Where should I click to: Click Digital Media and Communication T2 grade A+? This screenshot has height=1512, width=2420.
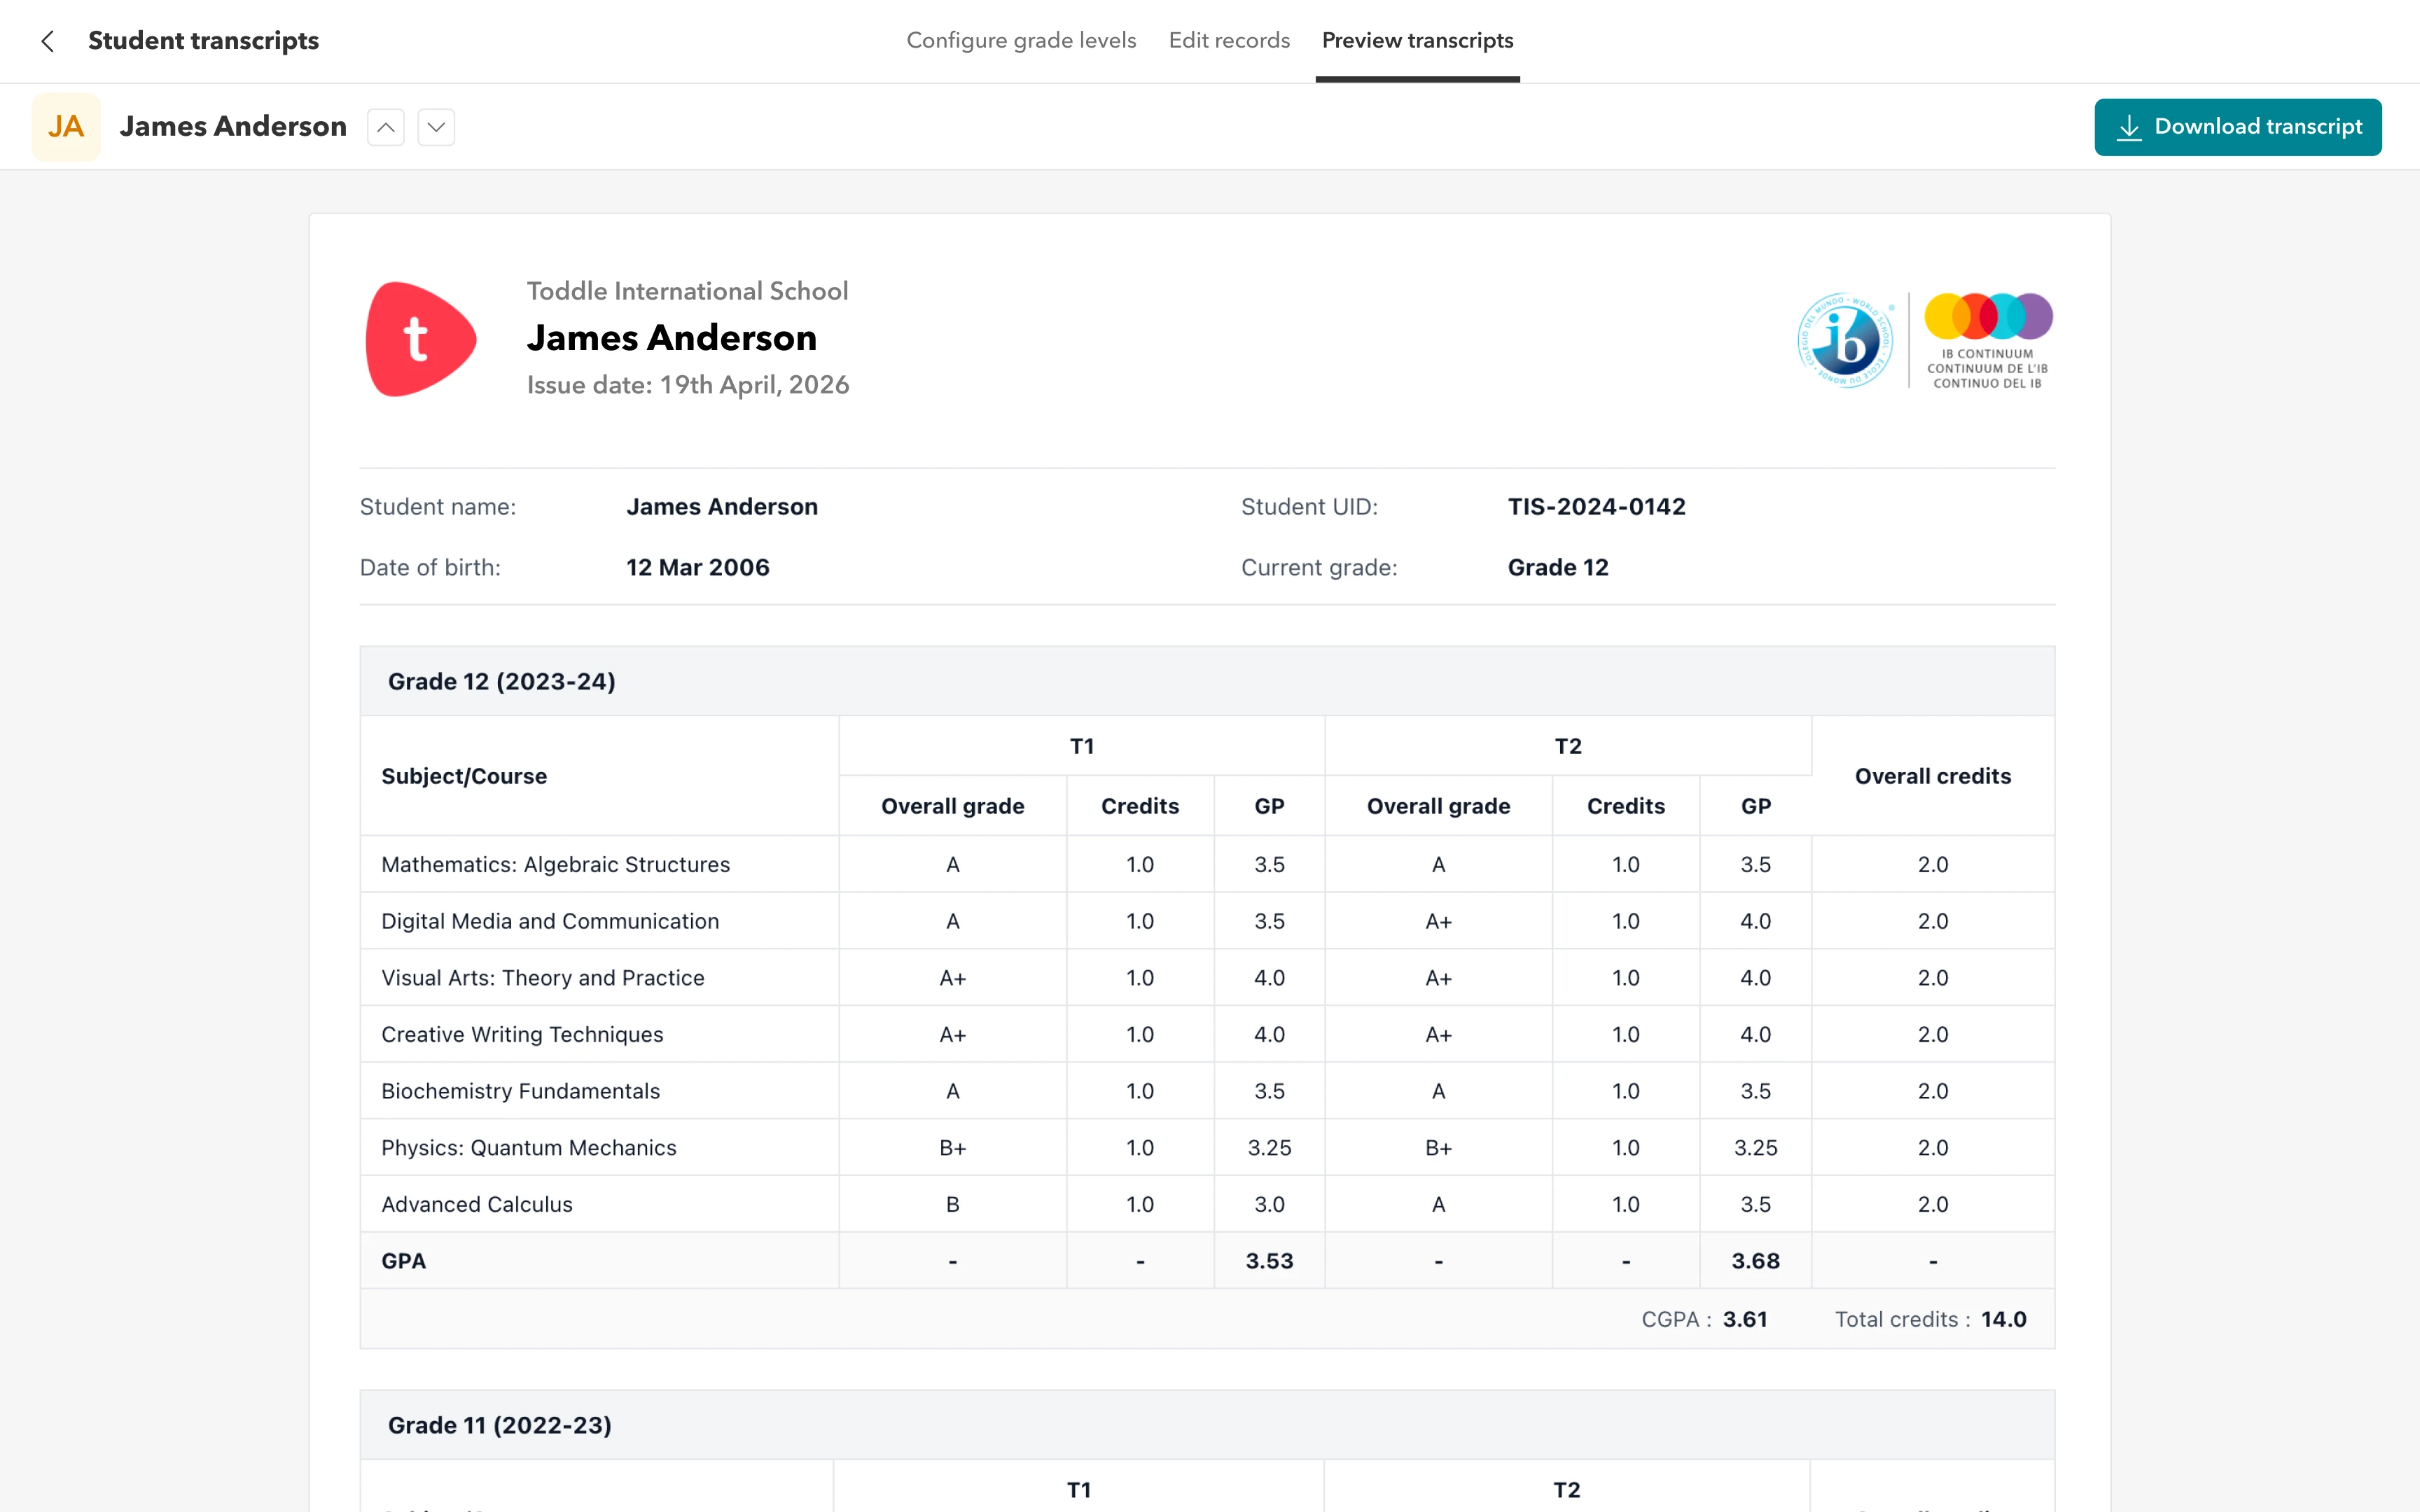coord(1438,921)
